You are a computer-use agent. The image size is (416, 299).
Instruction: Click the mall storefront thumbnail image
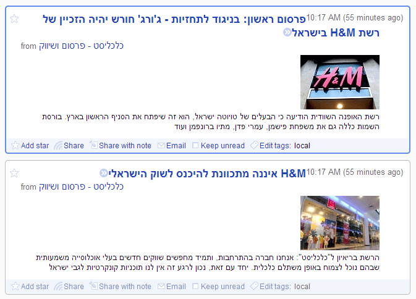(340, 223)
